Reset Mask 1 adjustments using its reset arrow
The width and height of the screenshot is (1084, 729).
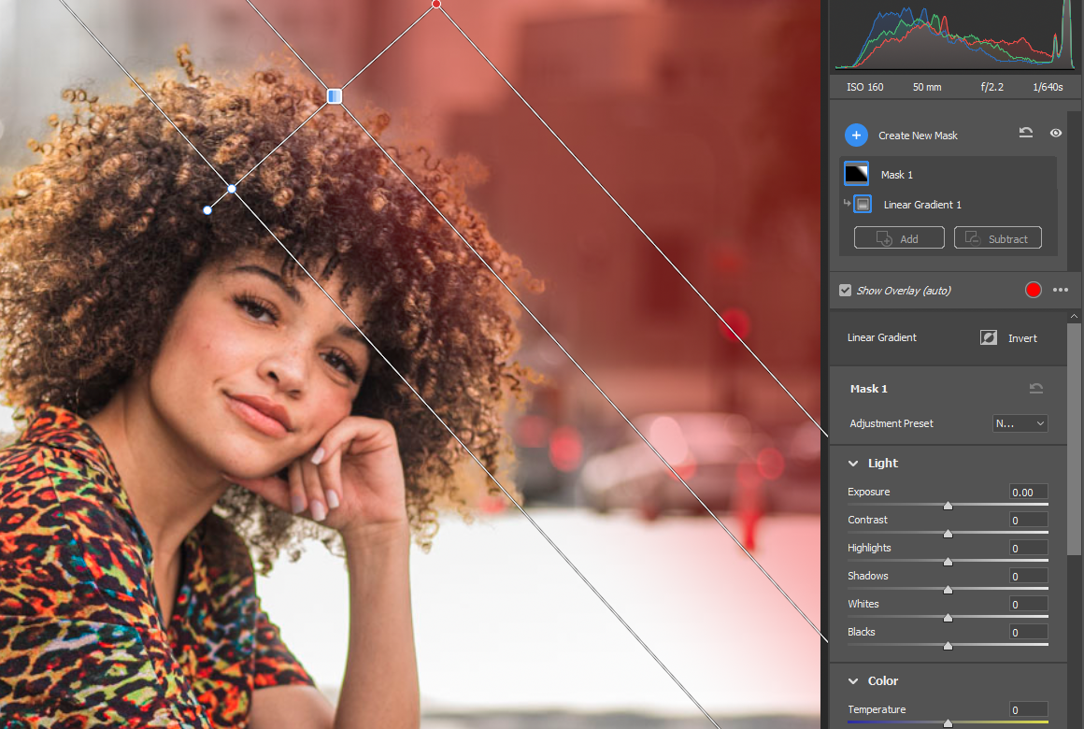click(x=1035, y=389)
